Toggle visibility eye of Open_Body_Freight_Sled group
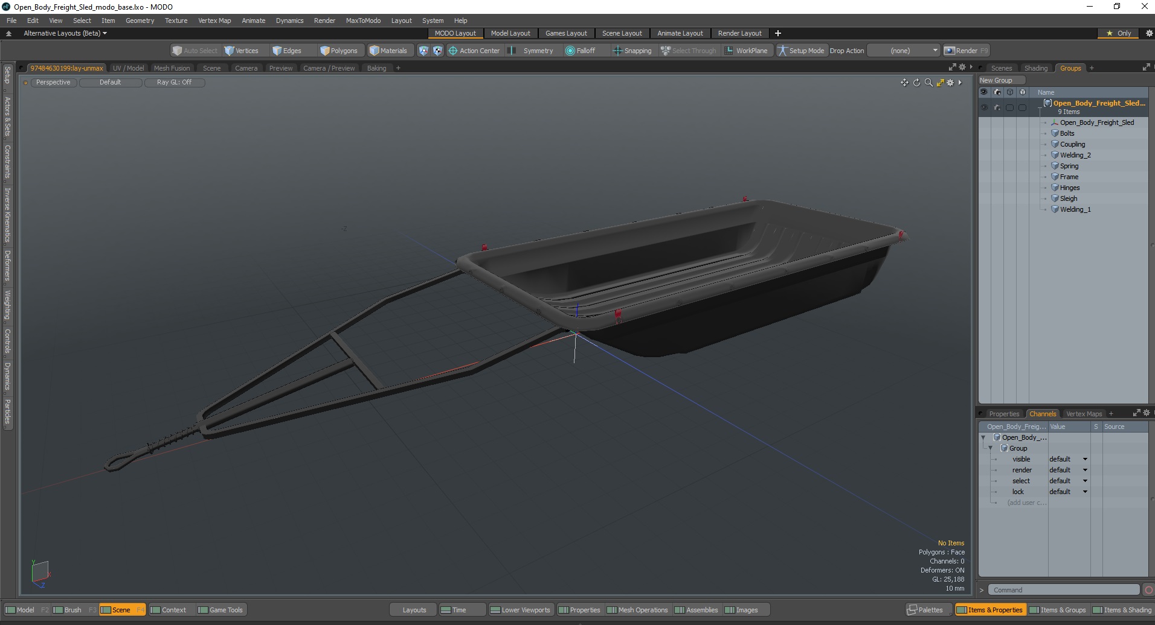The image size is (1155, 625). click(x=984, y=107)
